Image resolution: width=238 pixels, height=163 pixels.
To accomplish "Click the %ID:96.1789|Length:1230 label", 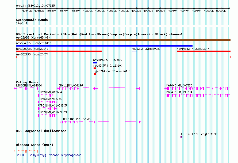I will [x=199, y=134].
